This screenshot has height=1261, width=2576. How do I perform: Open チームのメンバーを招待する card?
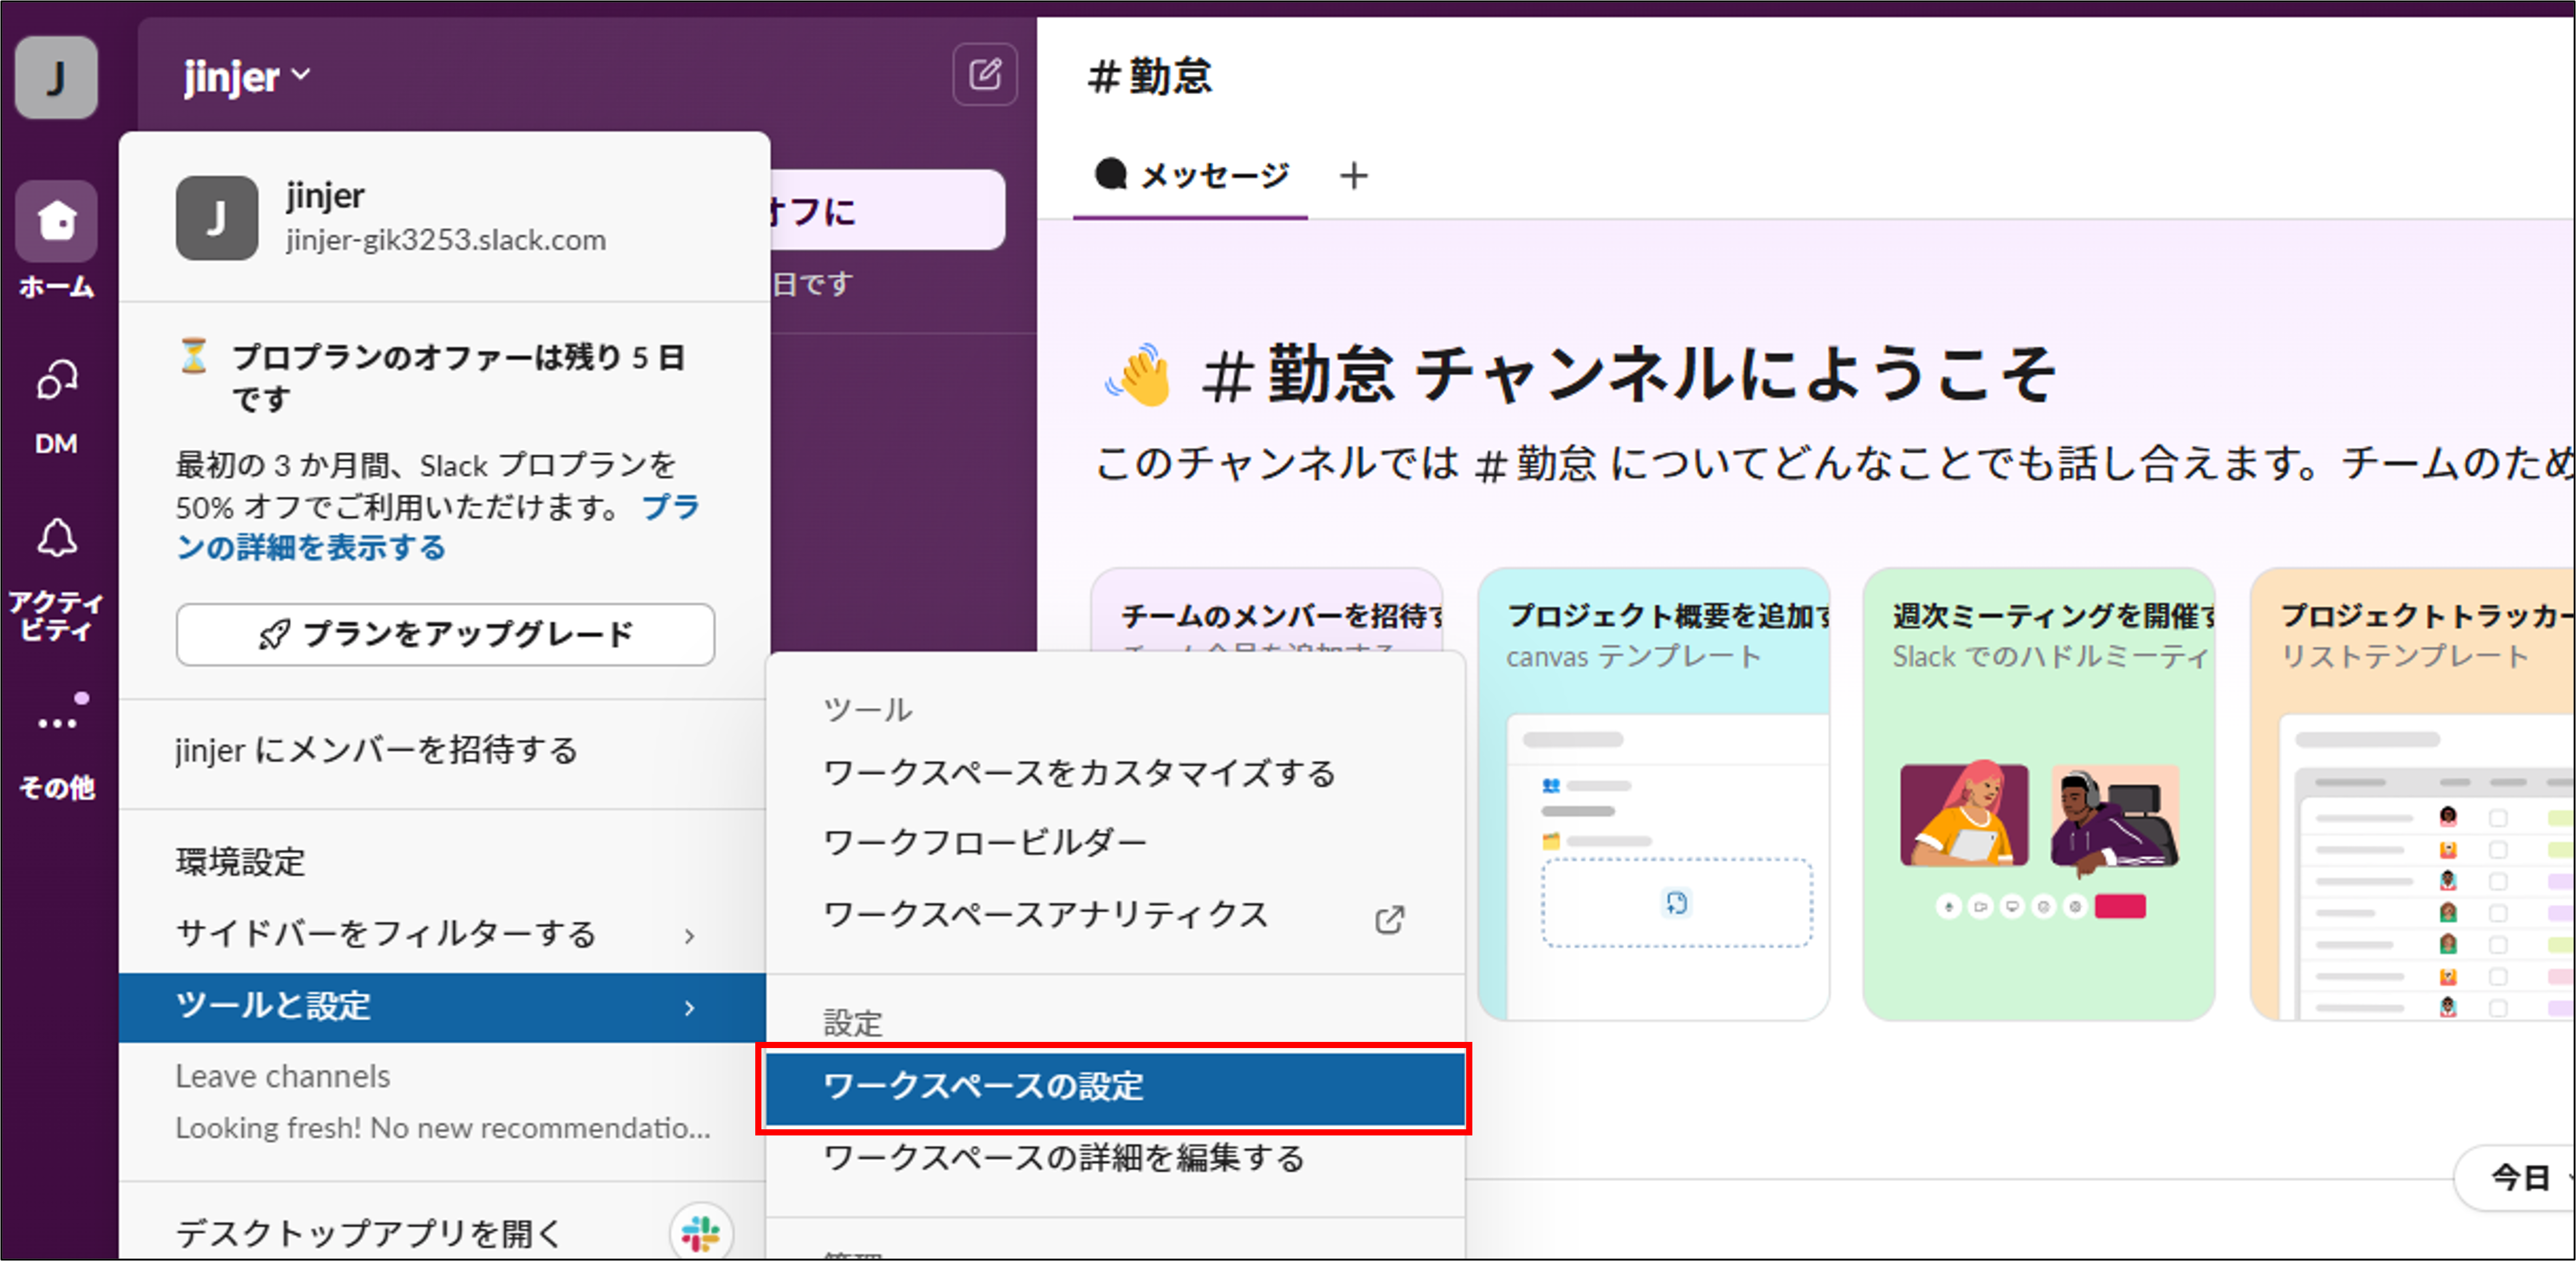tap(1266, 612)
